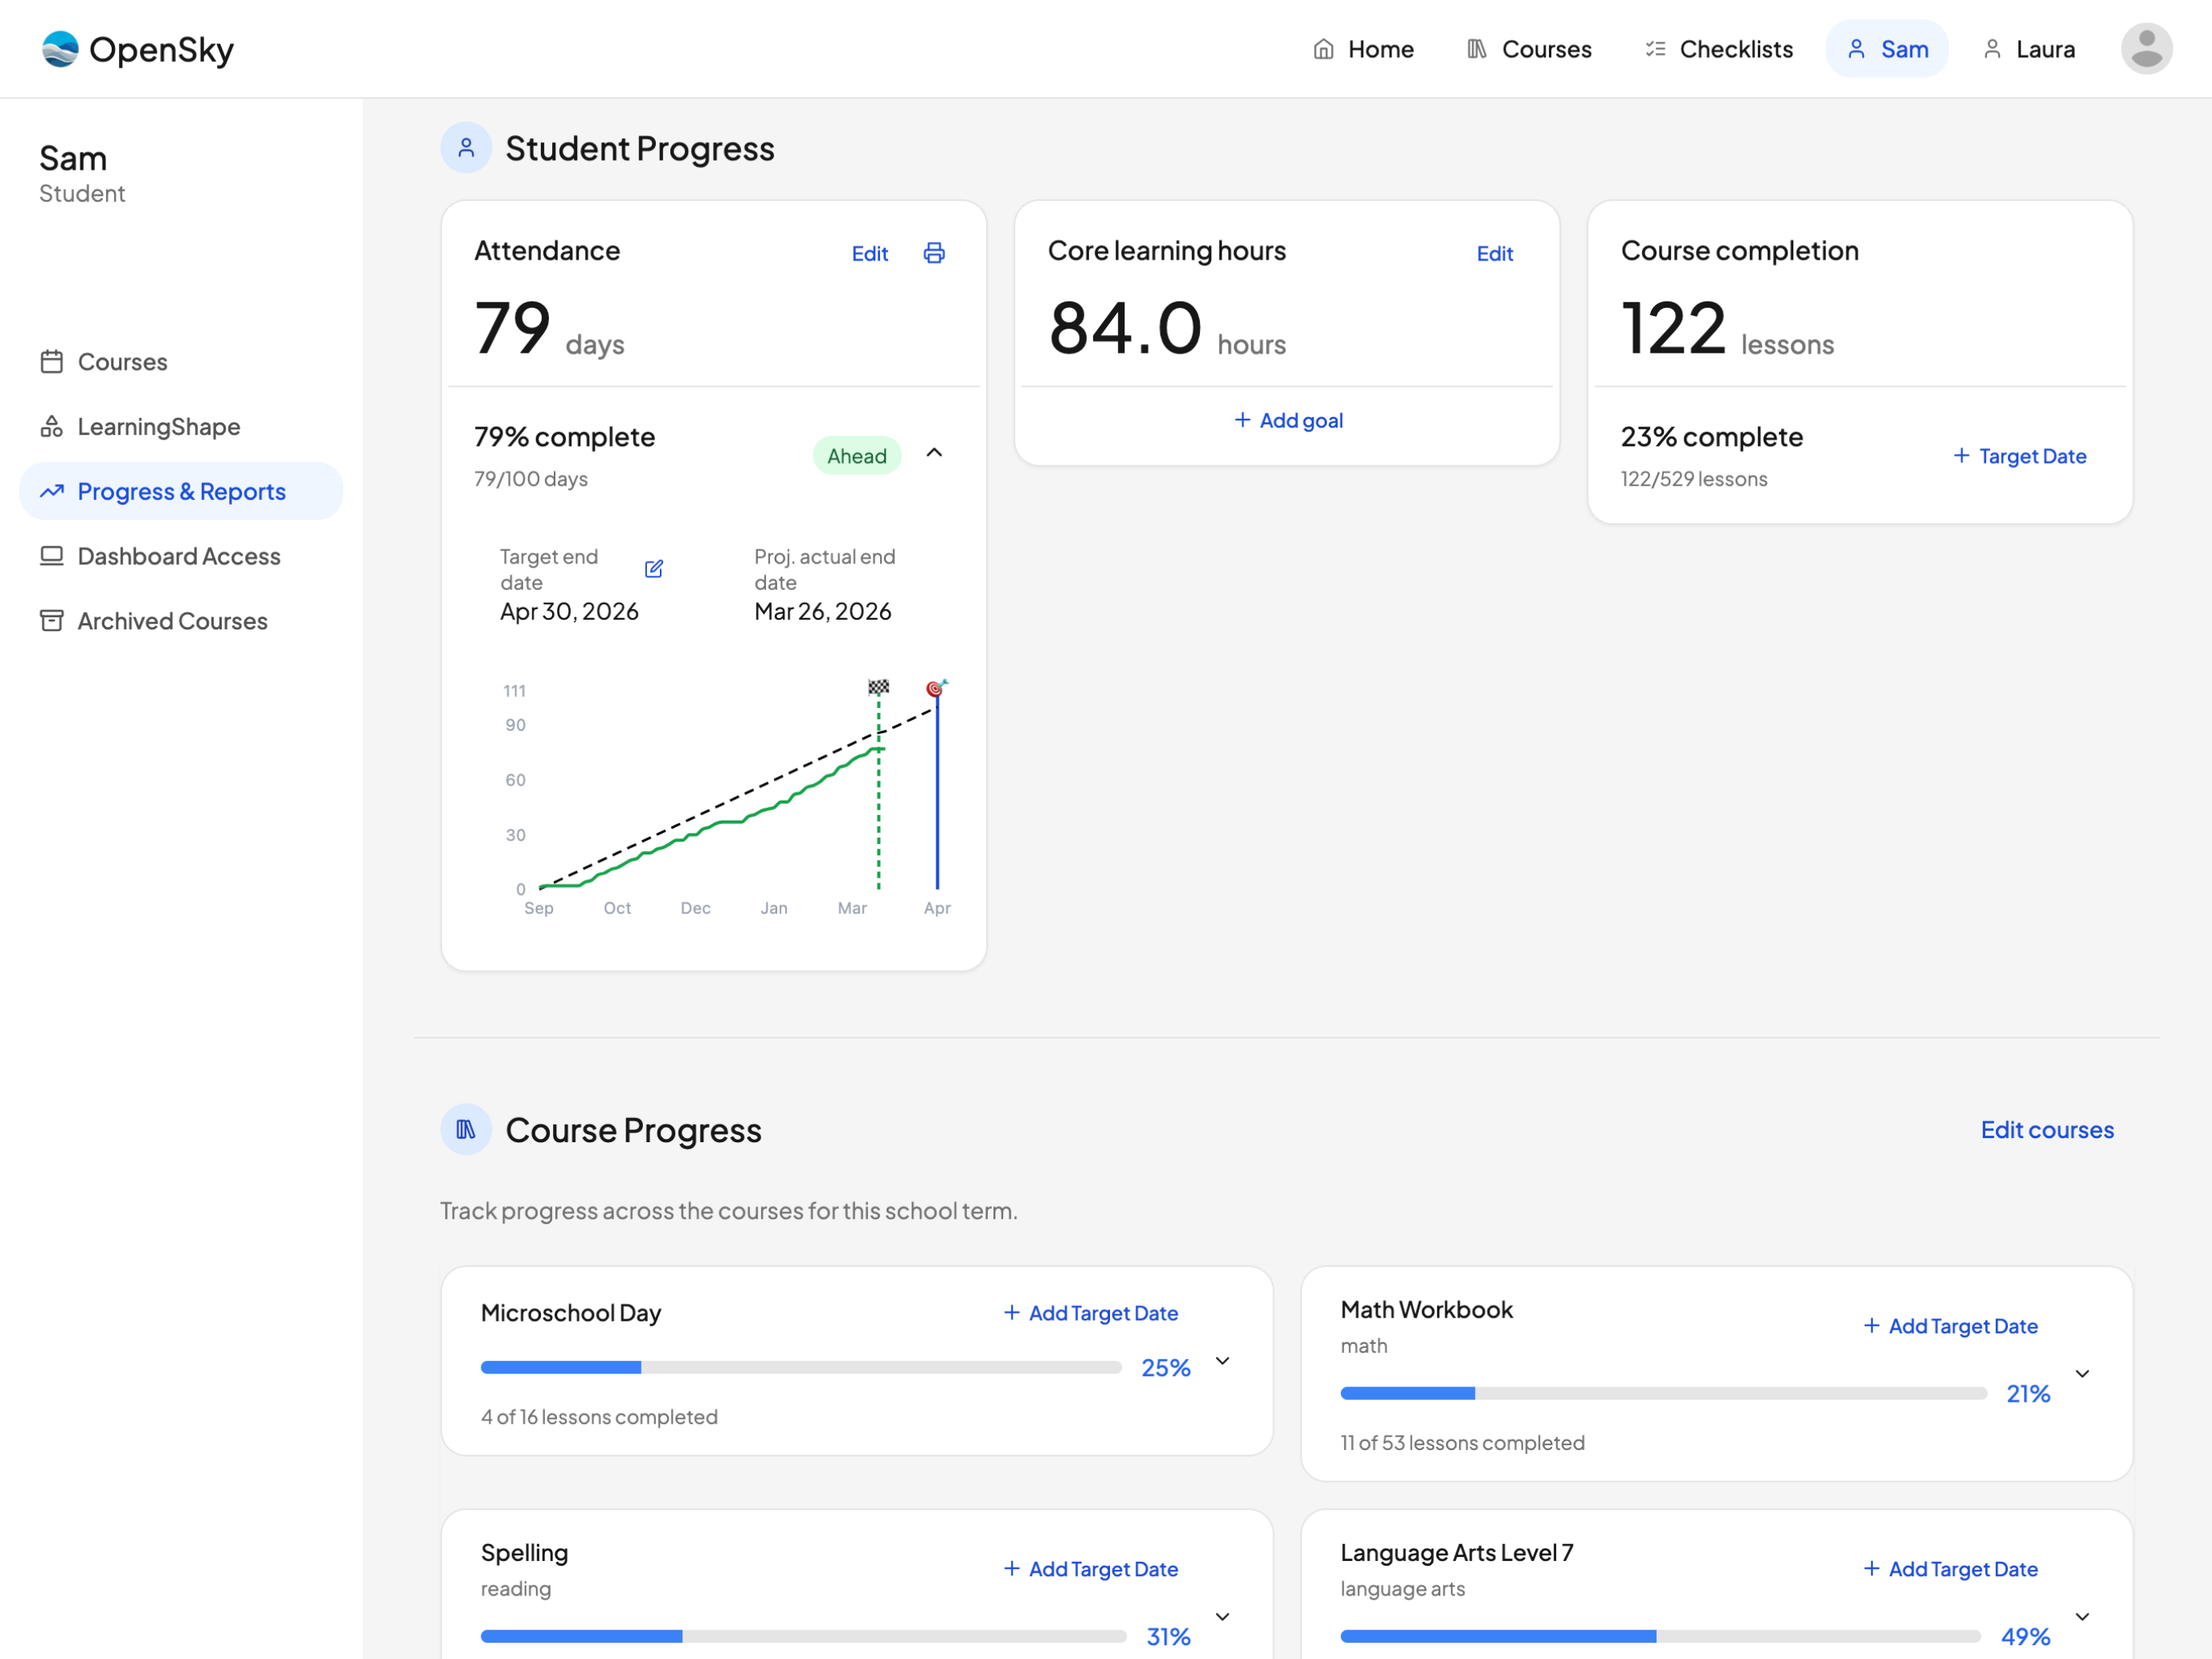Click the checkered flag marker on chart
Image resolution: width=2212 pixels, height=1659 pixels.
point(878,687)
